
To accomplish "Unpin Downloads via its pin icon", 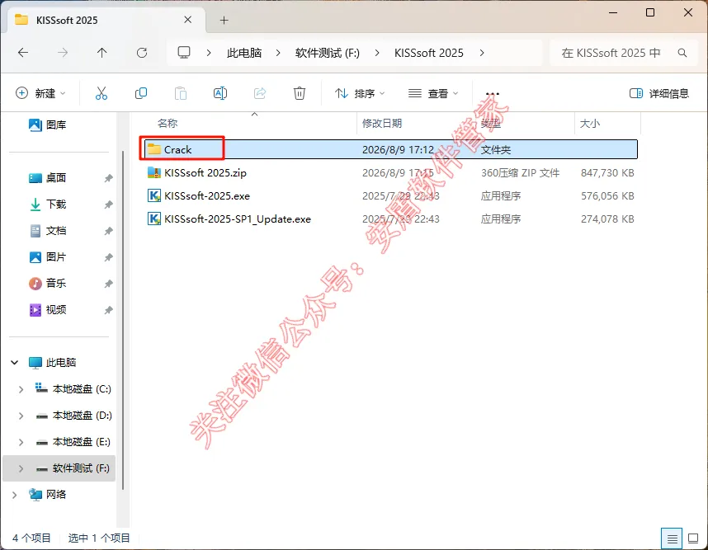I will (108, 204).
